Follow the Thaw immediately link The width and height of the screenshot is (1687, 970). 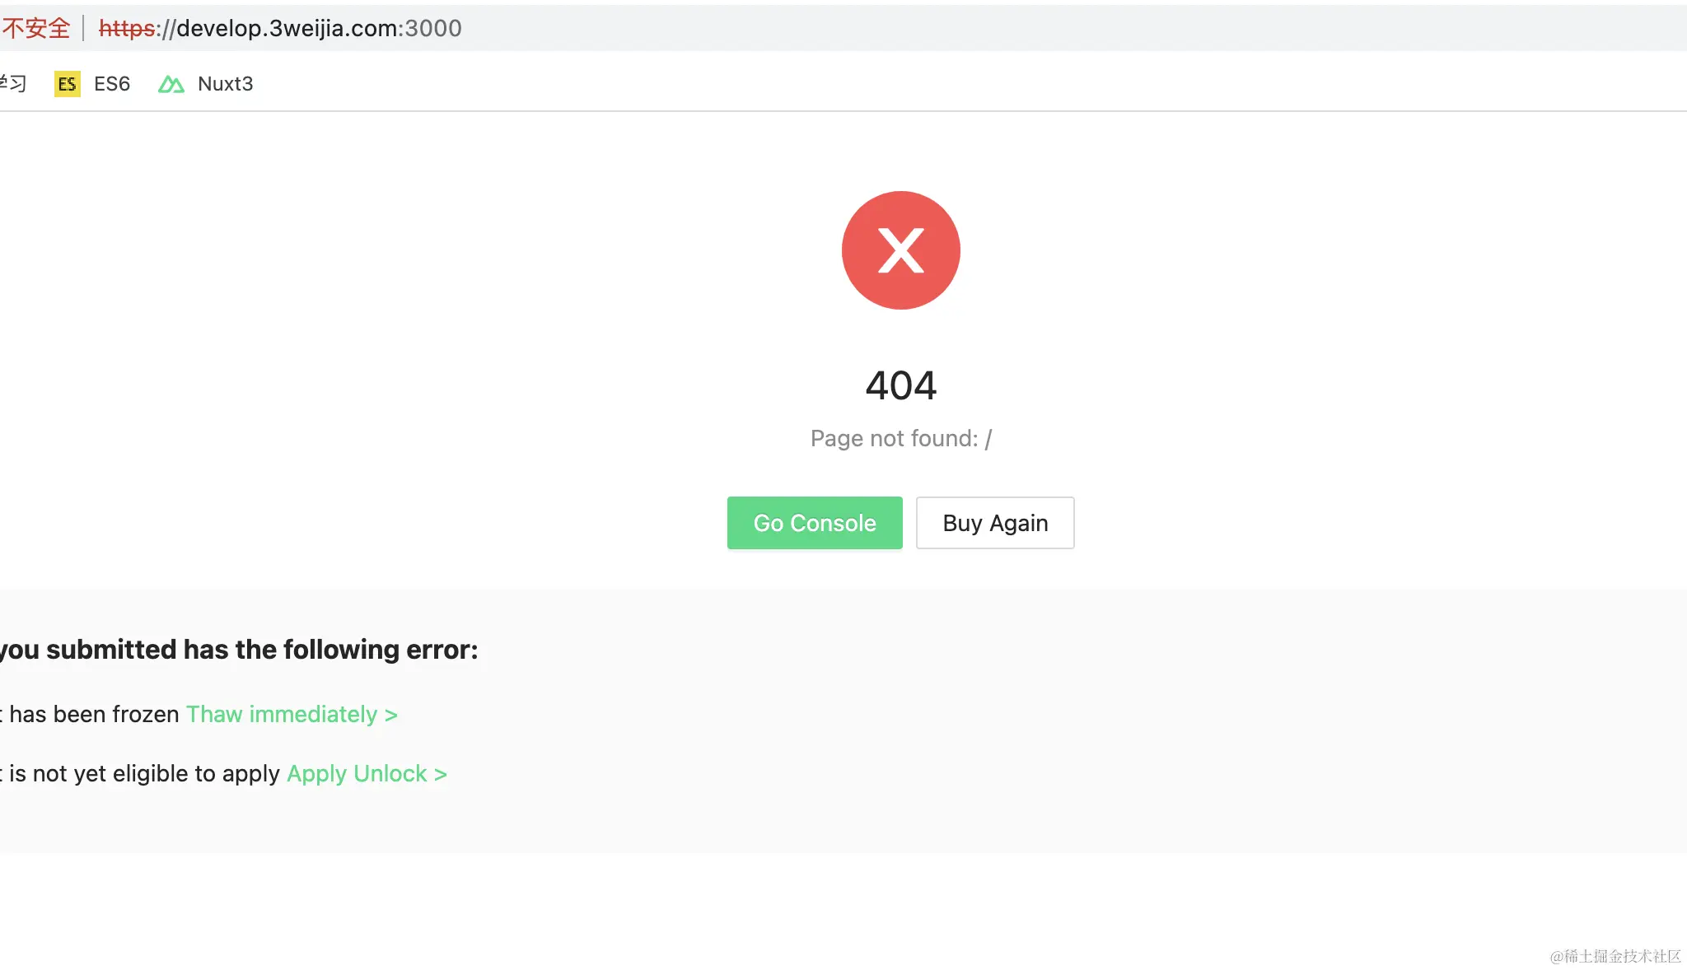tap(292, 714)
